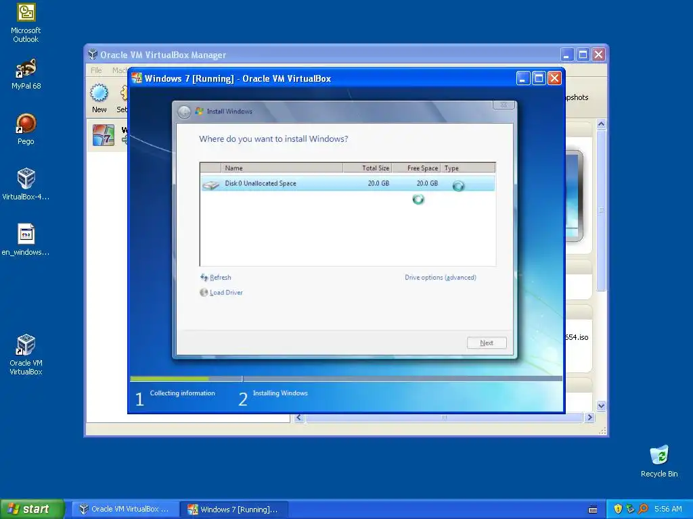The image size is (693, 519).
Task: Click the Total Size column header
Action: 367,168
